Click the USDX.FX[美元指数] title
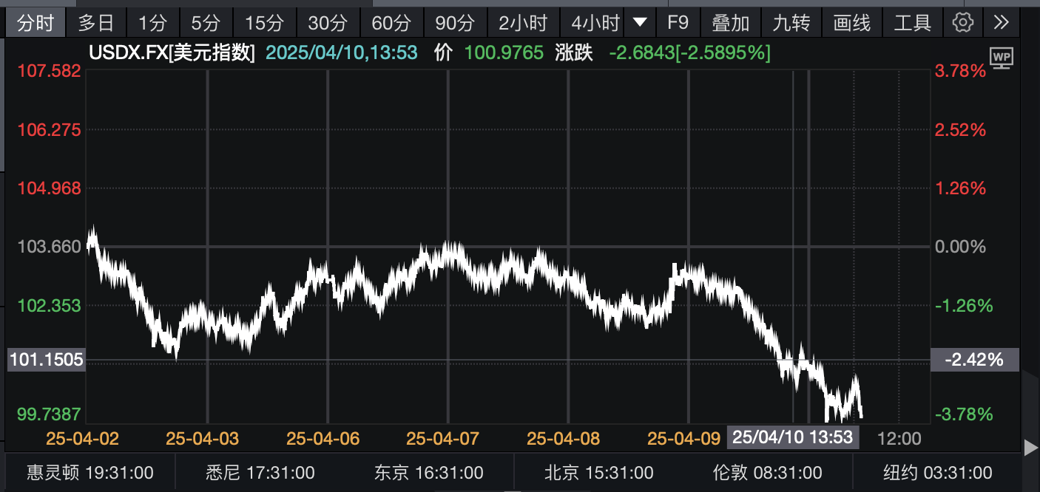 coord(172,53)
